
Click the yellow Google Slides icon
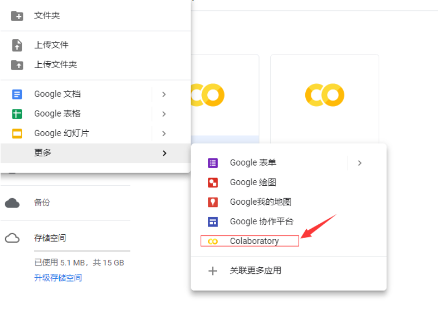tap(17, 133)
